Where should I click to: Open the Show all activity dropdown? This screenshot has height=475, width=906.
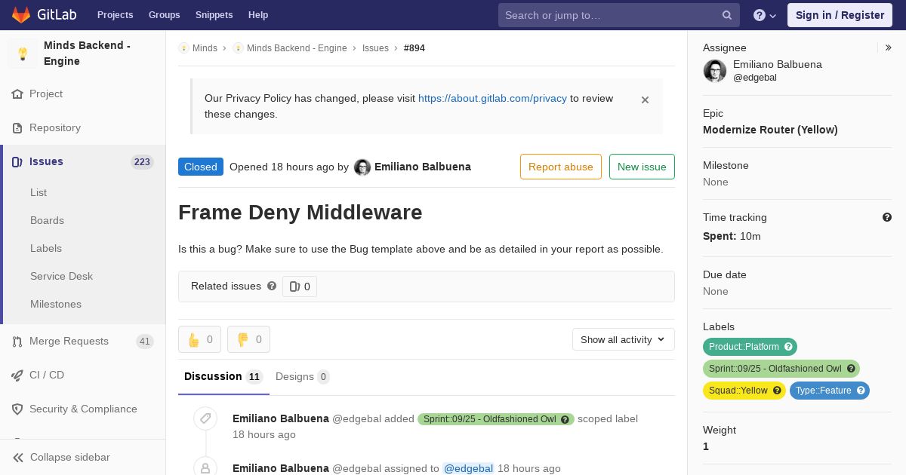tap(624, 339)
